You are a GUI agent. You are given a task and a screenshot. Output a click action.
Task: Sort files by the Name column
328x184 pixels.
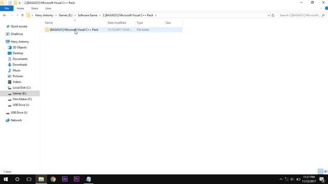(49, 22)
